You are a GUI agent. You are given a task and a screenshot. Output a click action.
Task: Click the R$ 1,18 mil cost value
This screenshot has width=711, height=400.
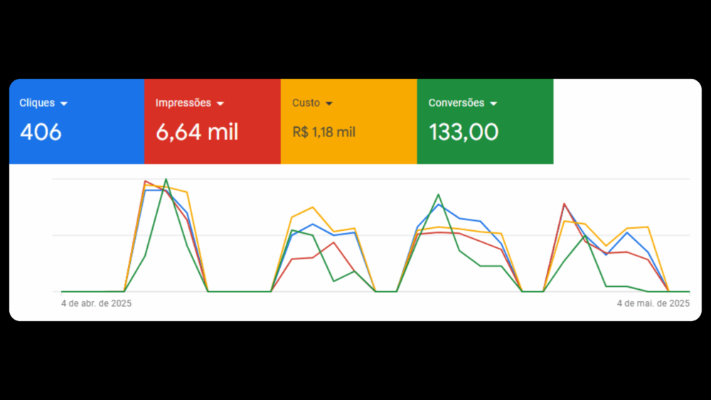[x=324, y=132]
